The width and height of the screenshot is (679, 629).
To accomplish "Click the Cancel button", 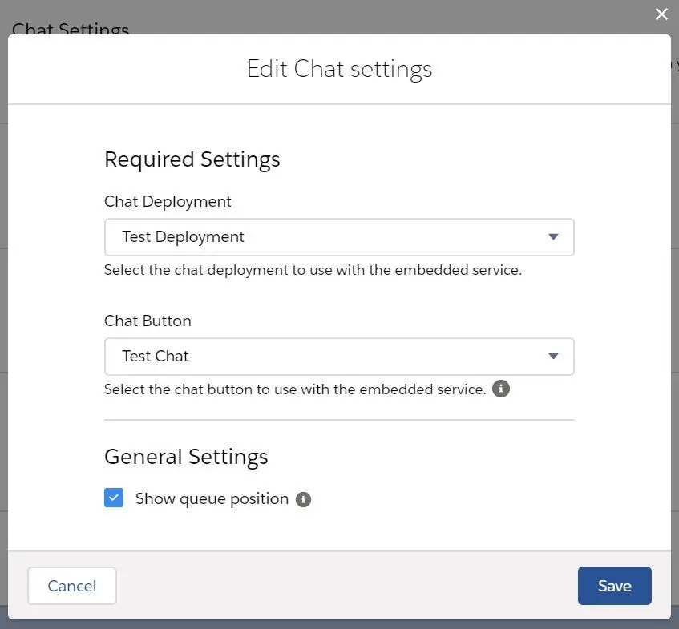I will [72, 586].
